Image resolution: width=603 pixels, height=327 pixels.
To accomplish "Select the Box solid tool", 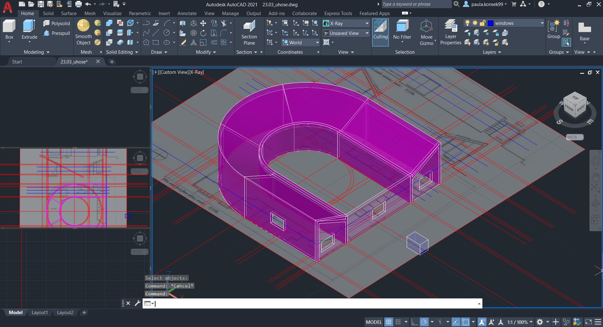I will (x=9, y=30).
